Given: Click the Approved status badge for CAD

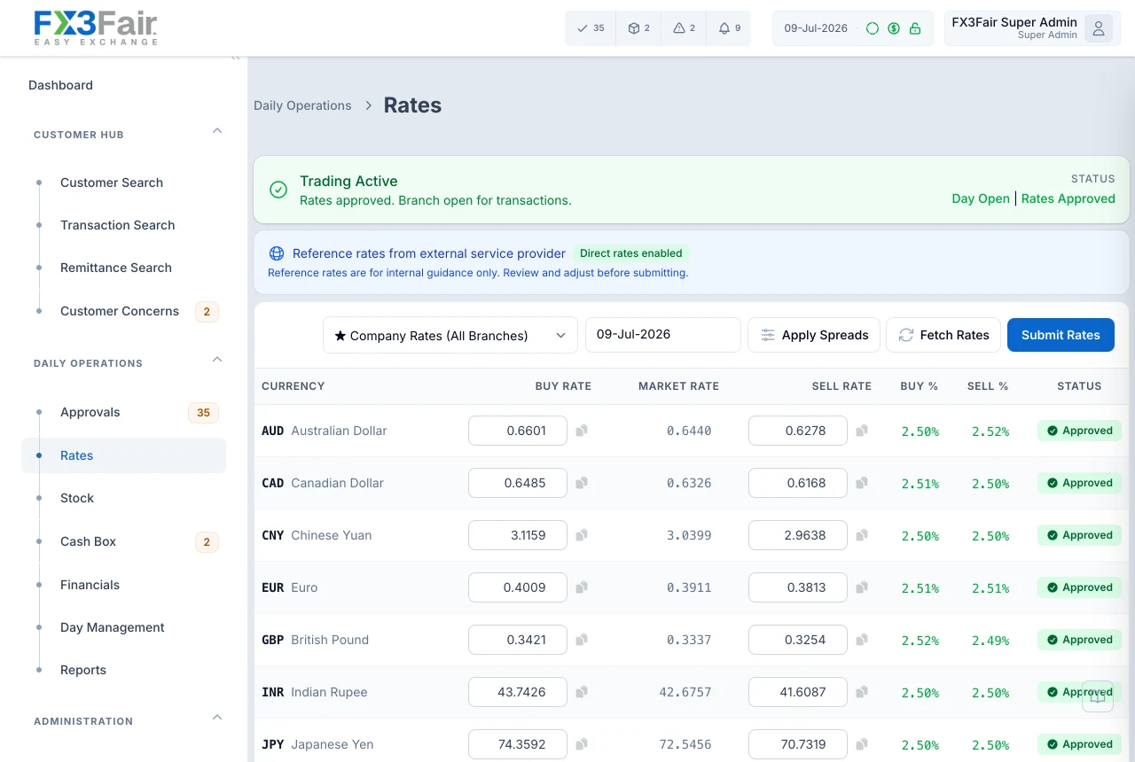Looking at the screenshot, I should coord(1079,483).
